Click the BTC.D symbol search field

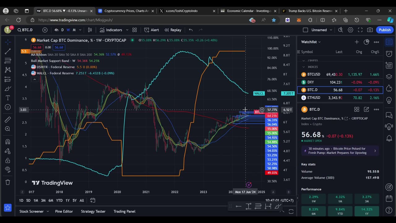coord(25,30)
